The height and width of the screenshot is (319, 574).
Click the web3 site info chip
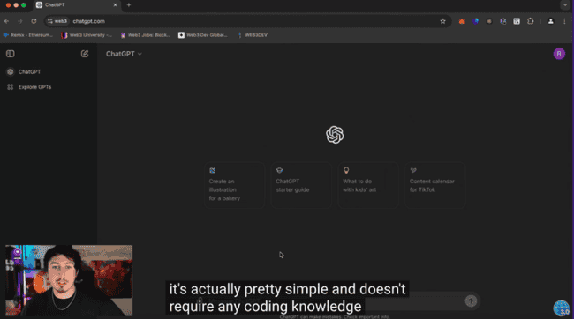click(57, 21)
